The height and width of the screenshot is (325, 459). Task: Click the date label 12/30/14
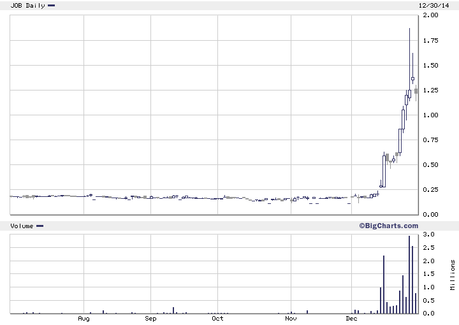pyautogui.click(x=434, y=6)
